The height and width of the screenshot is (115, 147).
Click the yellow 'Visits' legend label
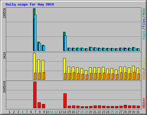(144, 62)
